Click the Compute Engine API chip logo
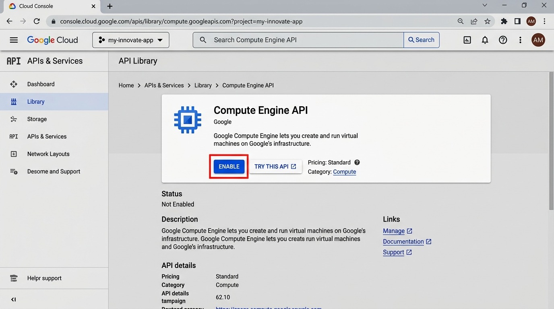Image resolution: width=554 pixels, height=309 pixels. pos(188,120)
